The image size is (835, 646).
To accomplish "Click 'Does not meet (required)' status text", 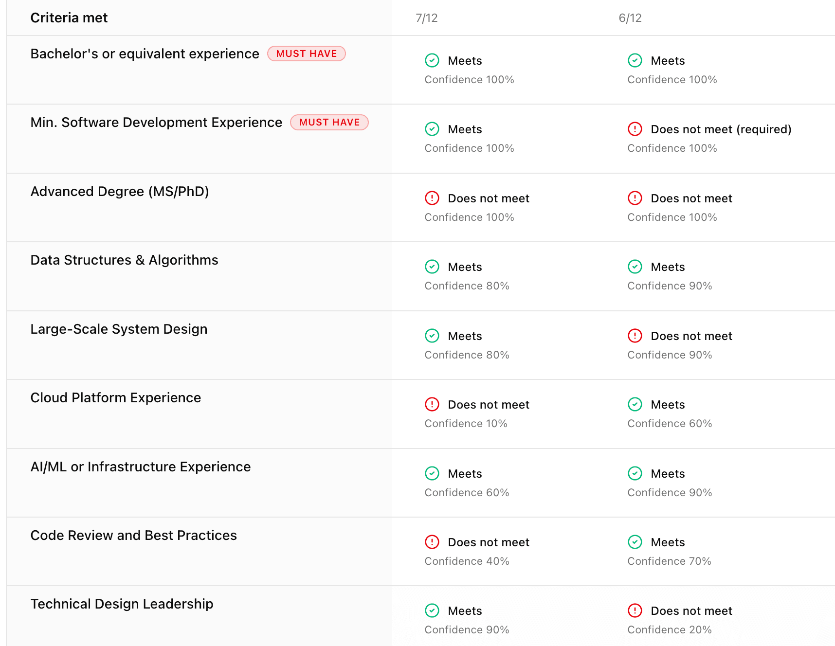I will click(x=721, y=129).
